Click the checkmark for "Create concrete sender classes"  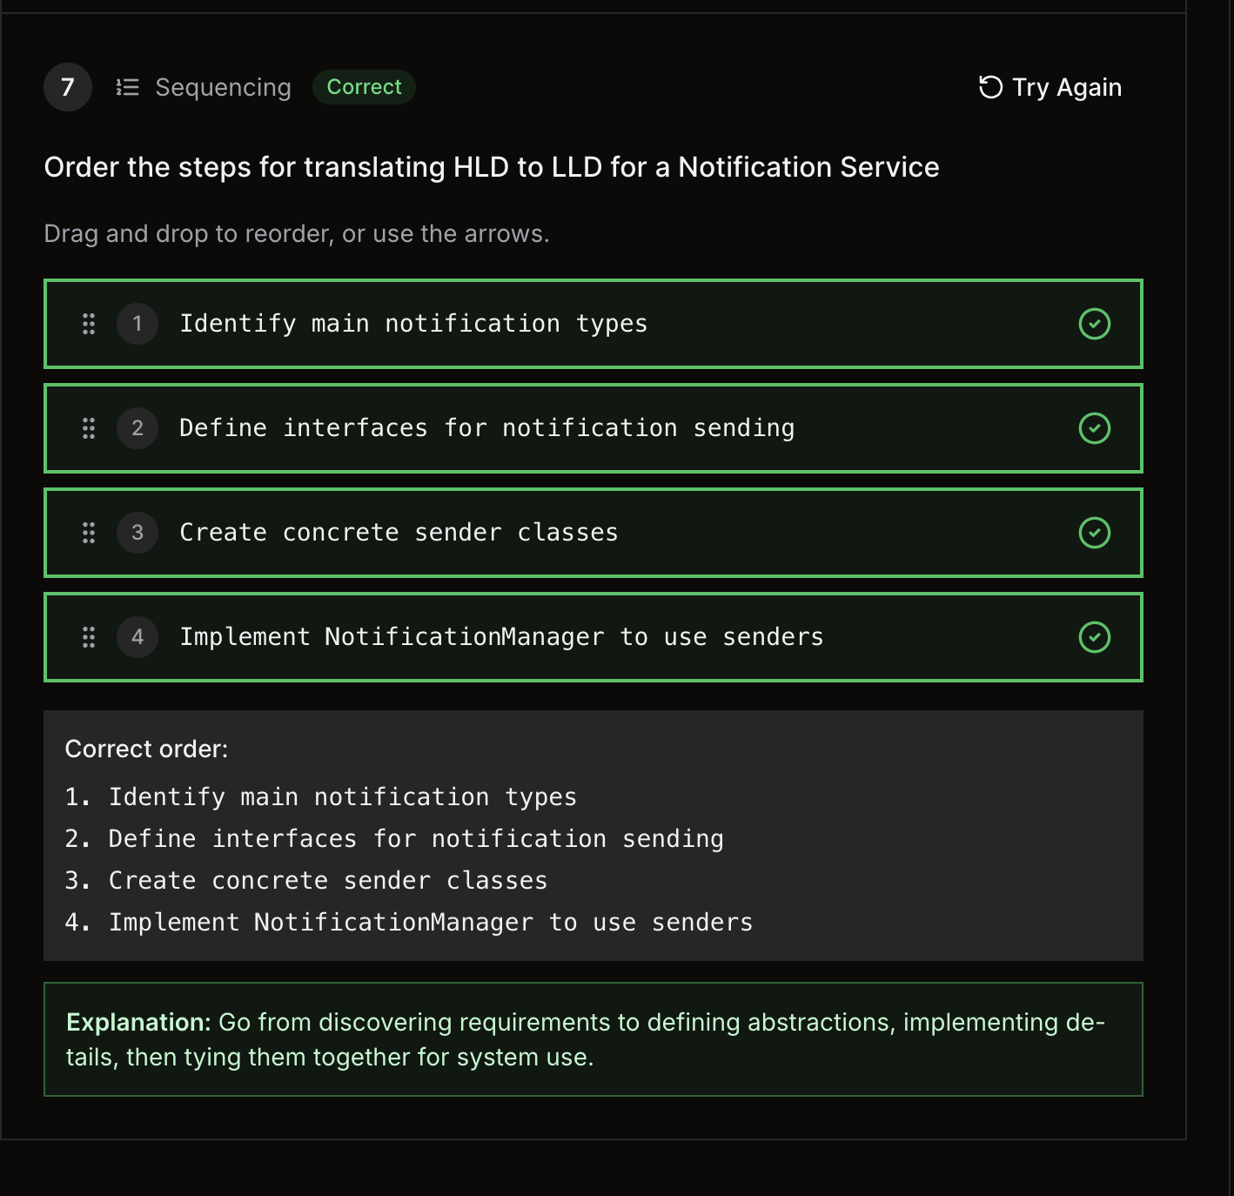1094,533
